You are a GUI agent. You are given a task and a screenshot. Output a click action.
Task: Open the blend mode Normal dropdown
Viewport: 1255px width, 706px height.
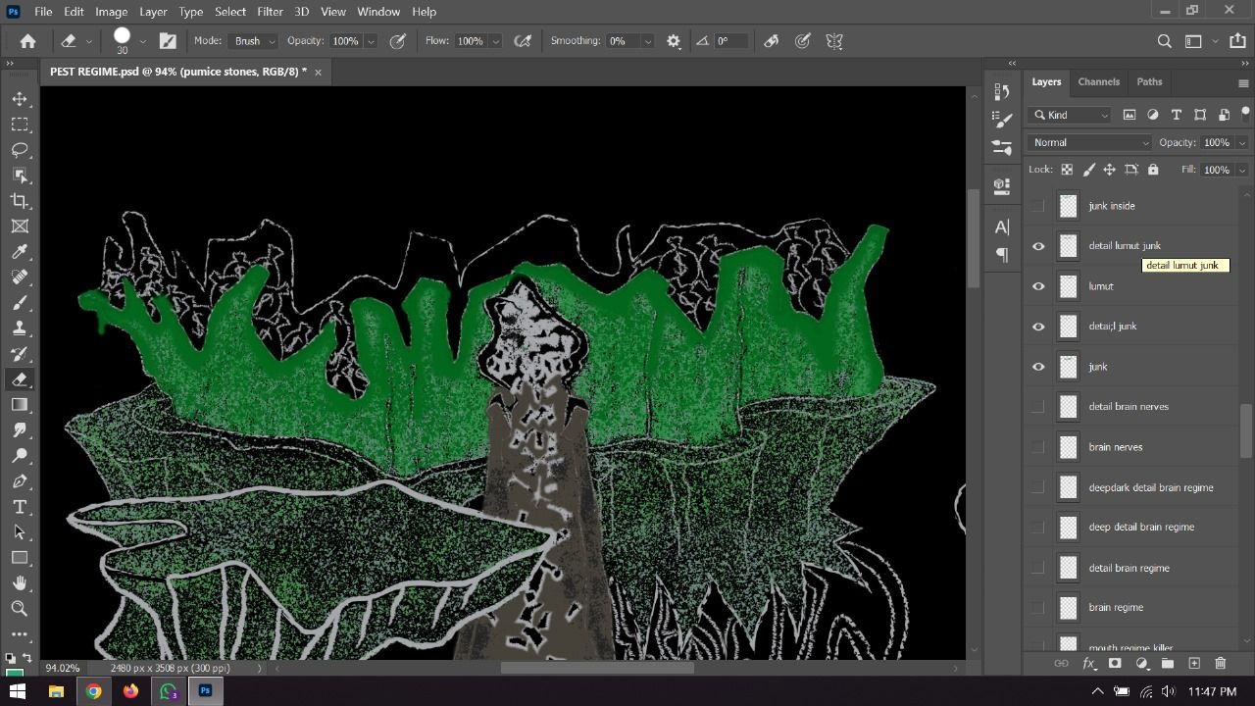click(x=1089, y=142)
